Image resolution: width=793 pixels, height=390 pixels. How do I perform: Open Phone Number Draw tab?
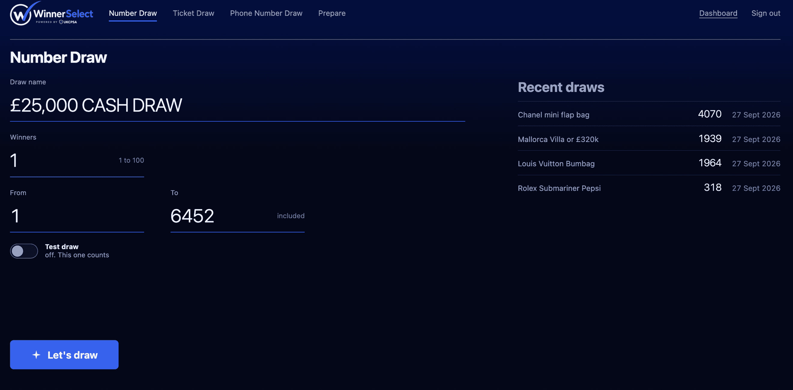click(266, 13)
